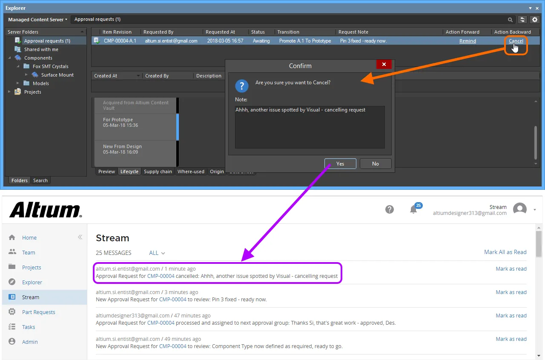This screenshot has width=545, height=360.
Task: Open Explorer panel options dropdown arrow
Action: (x=530, y=8)
